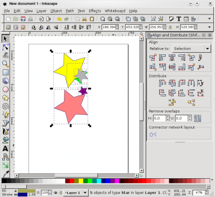Close the Align and Distribute panel
Screen dimensions: 215x197
pyautogui.click(x=210, y=35)
